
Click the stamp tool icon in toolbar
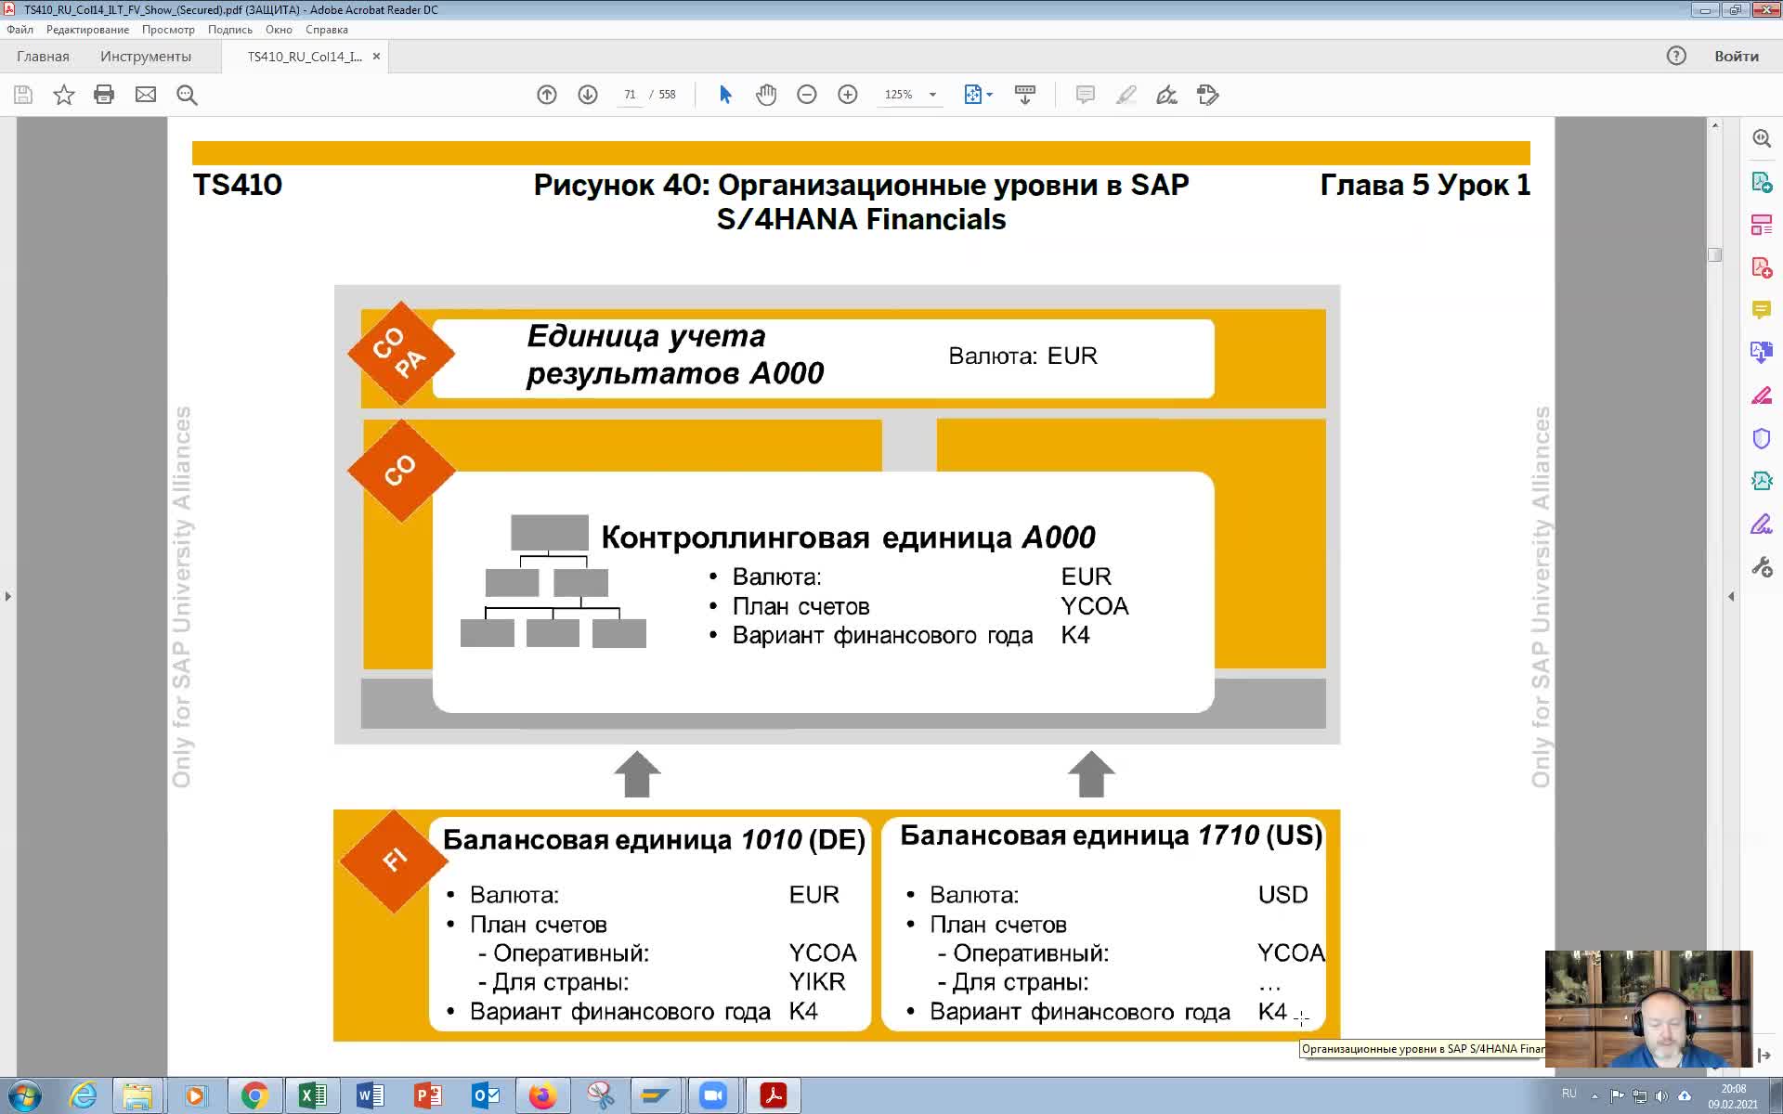coord(1207,95)
